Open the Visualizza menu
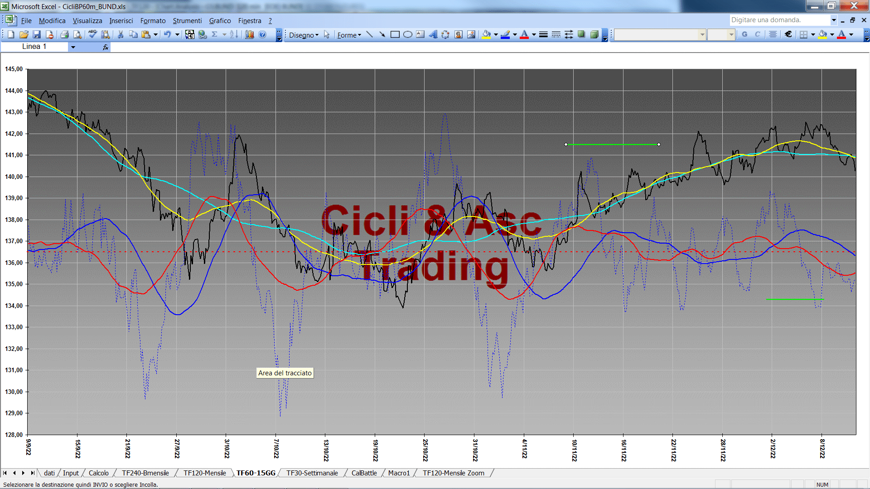Image resolution: width=870 pixels, height=489 pixels. tap(87, 21)
